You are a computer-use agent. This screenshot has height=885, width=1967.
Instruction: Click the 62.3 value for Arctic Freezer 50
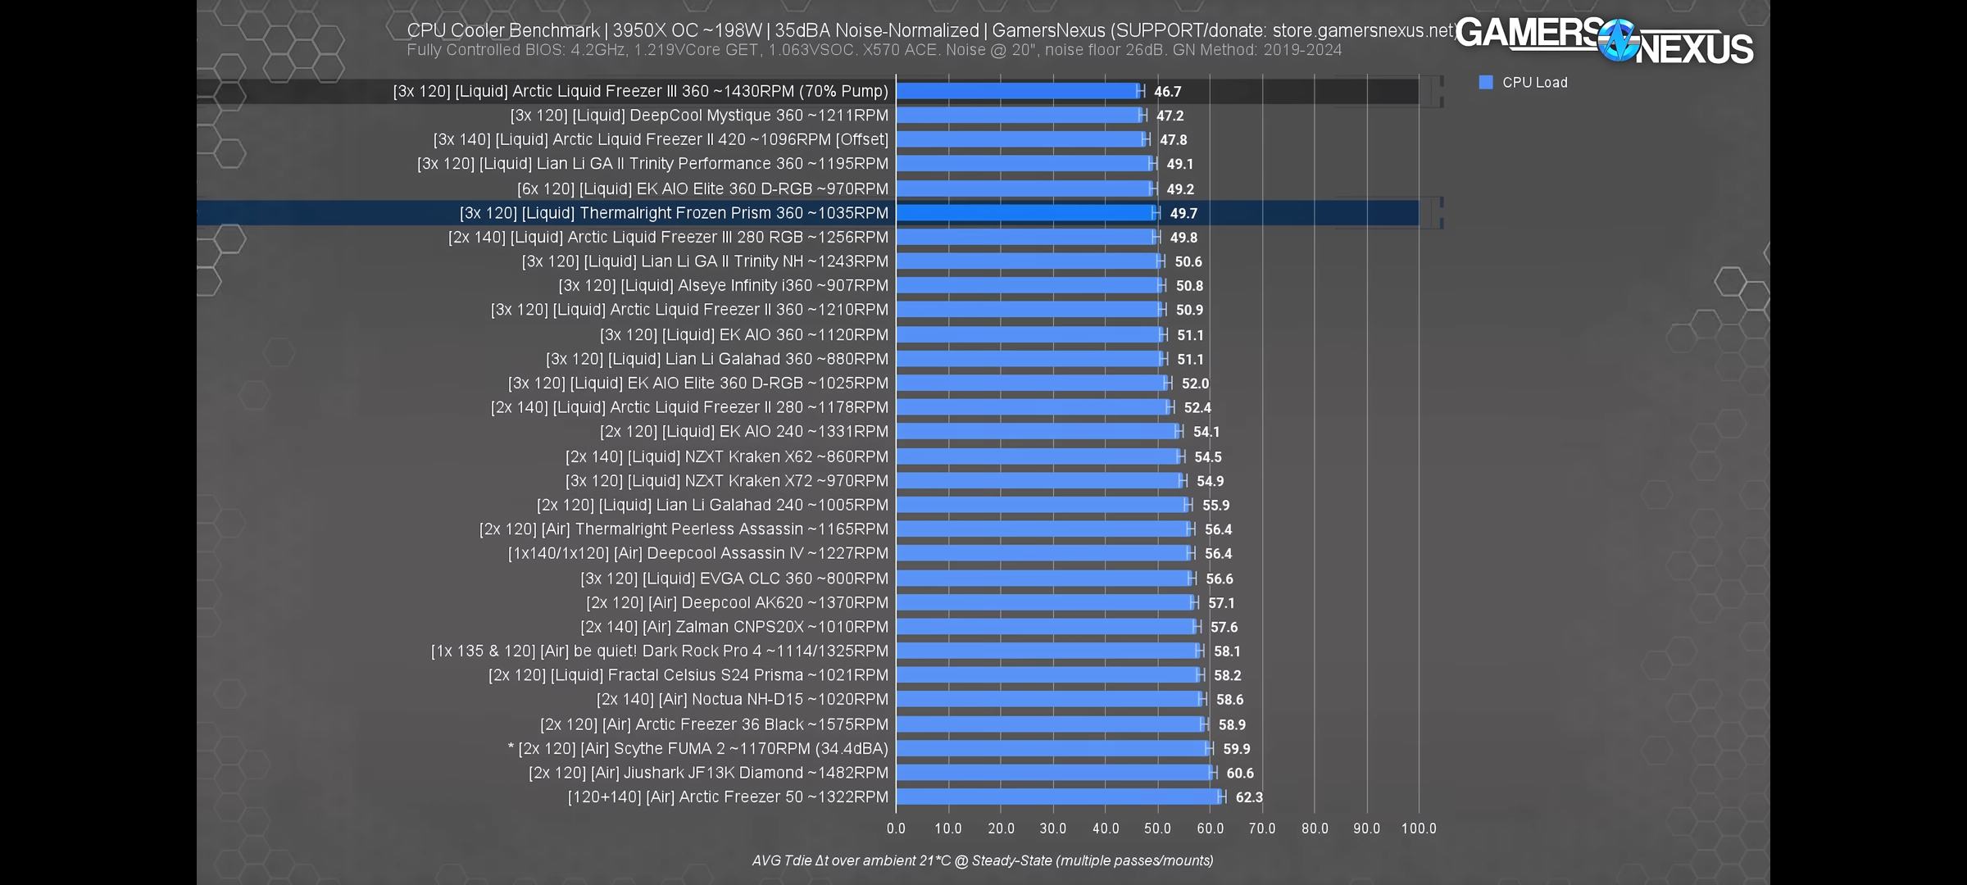tap(1249, 797)
